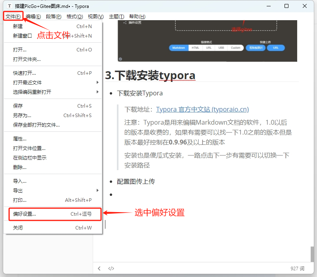Open 属性... from the menu
Image resolution: width=317 pixels, height=277 pixels.
click(x=53, y=139)
